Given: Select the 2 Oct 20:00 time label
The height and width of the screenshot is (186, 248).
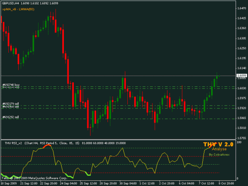Looking at the screenshot, I should pyautogui.click(x=167, y=183).
